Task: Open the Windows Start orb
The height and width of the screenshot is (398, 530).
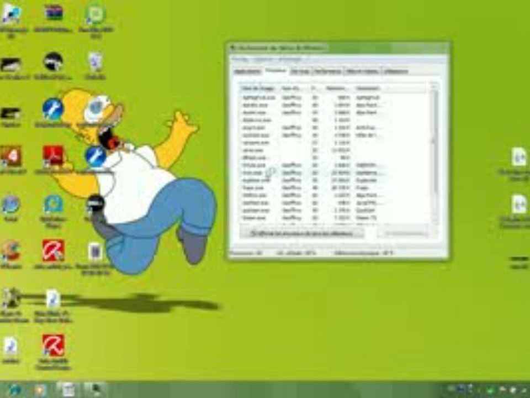Action: pyautogui.click(x=14, y=390)
